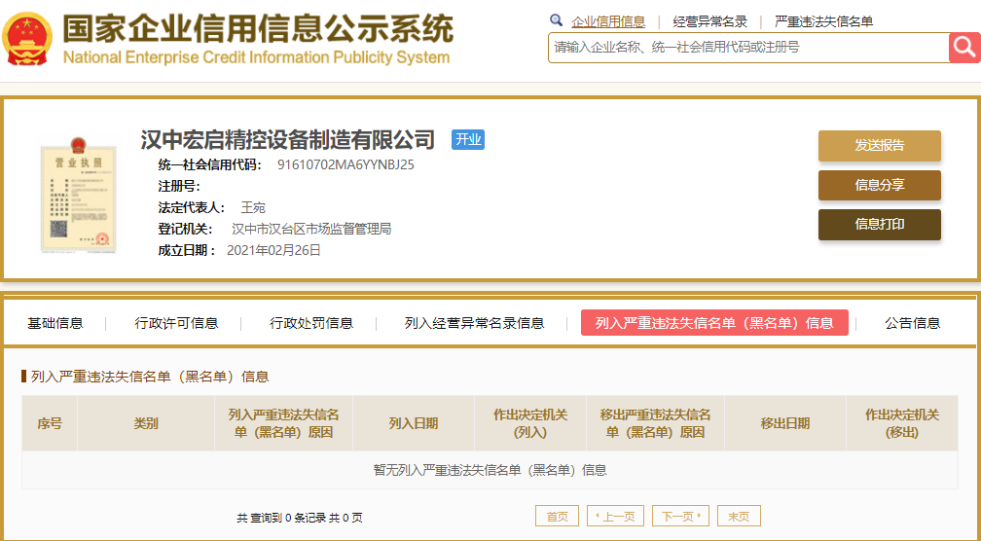This screenshot has width=981, height=541.
Task: Click the 序号 column header
Action: click(x=50, y=423)
